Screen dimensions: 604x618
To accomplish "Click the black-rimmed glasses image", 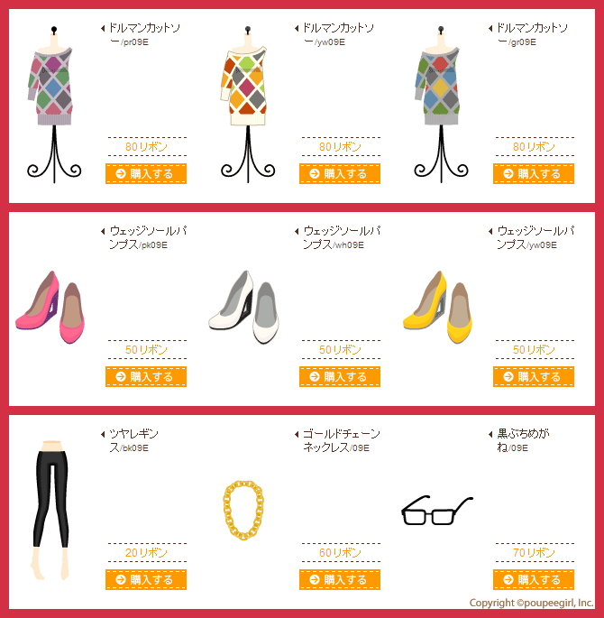I will pos(437,511).
